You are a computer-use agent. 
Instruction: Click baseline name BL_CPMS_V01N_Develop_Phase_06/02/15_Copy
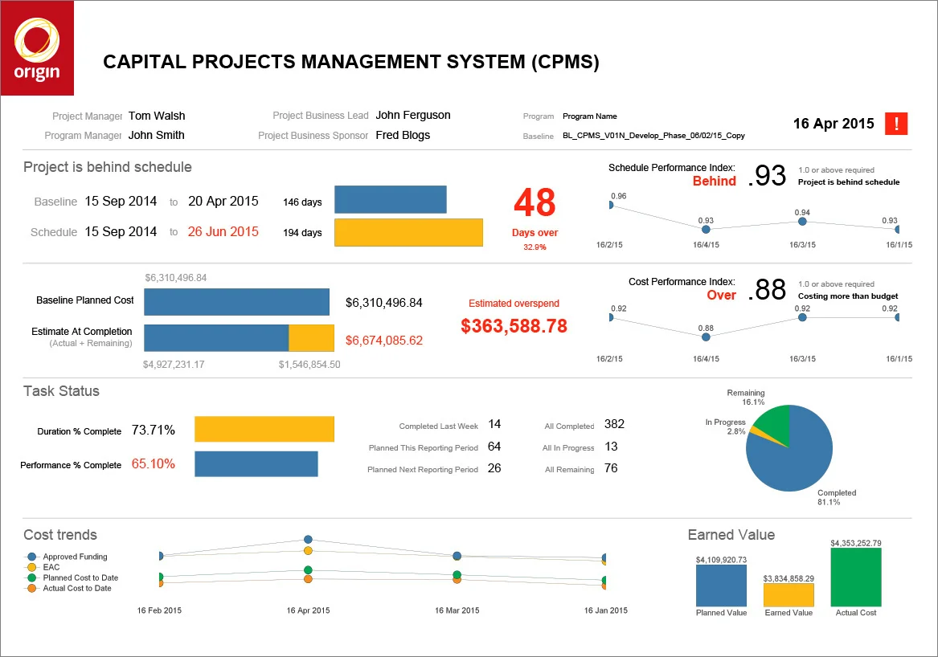tap(653, 136)
